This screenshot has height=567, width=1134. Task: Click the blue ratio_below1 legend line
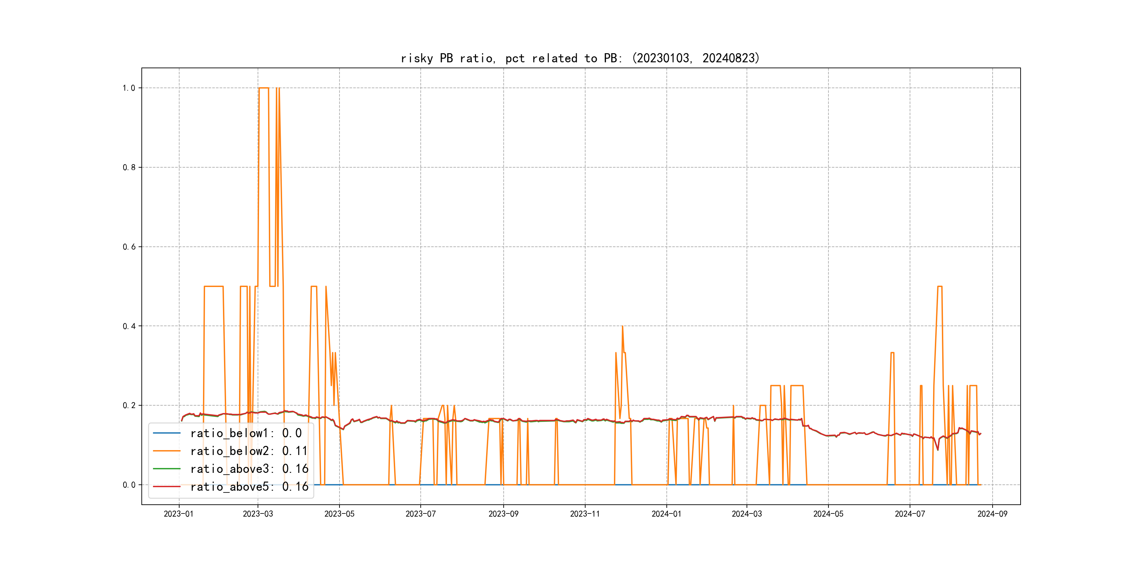tap(166, 433)
